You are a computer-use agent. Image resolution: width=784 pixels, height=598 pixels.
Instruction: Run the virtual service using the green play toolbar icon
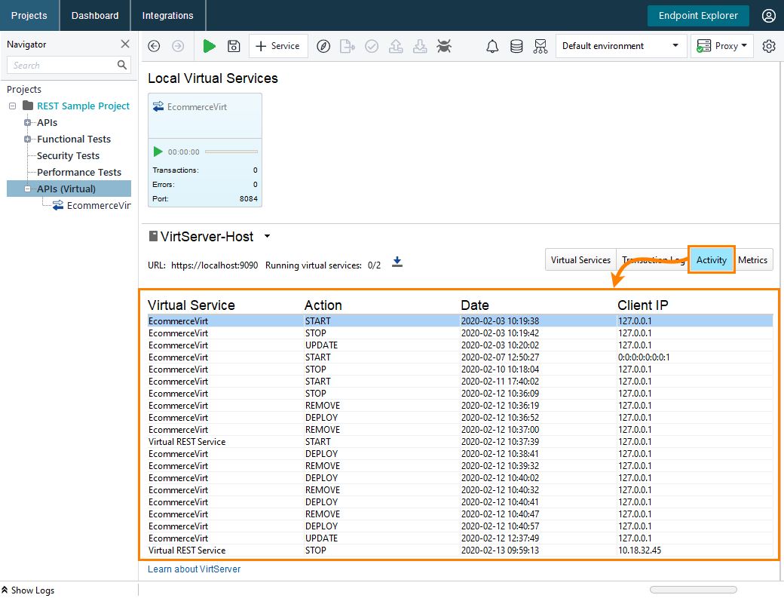click(210, 46)
